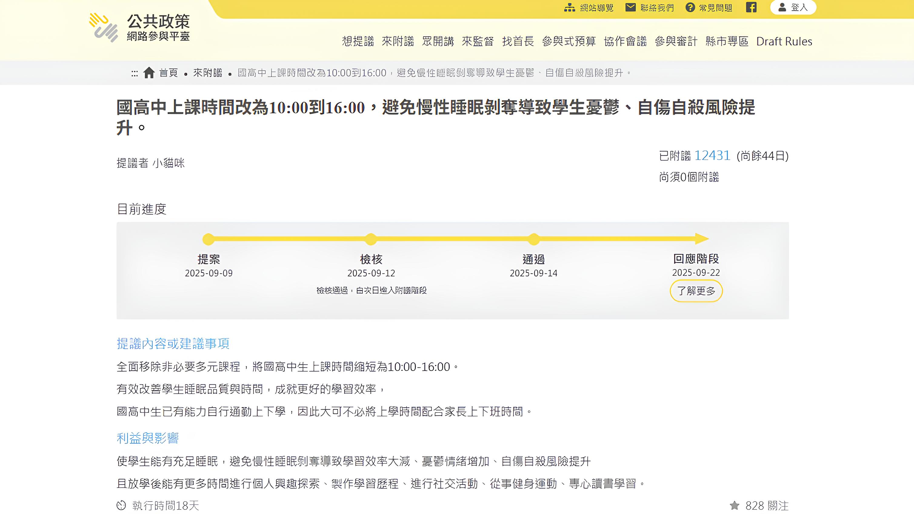Click the home icon in the breadcrumb
This screenshot has height=514, width=914.
pyautogui.click(x=149, y=73)
